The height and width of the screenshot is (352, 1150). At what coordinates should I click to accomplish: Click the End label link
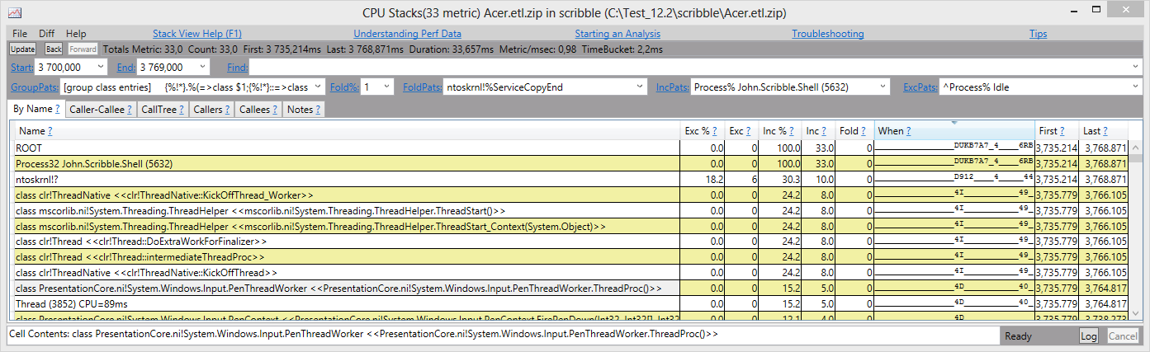tap(126, 68)
